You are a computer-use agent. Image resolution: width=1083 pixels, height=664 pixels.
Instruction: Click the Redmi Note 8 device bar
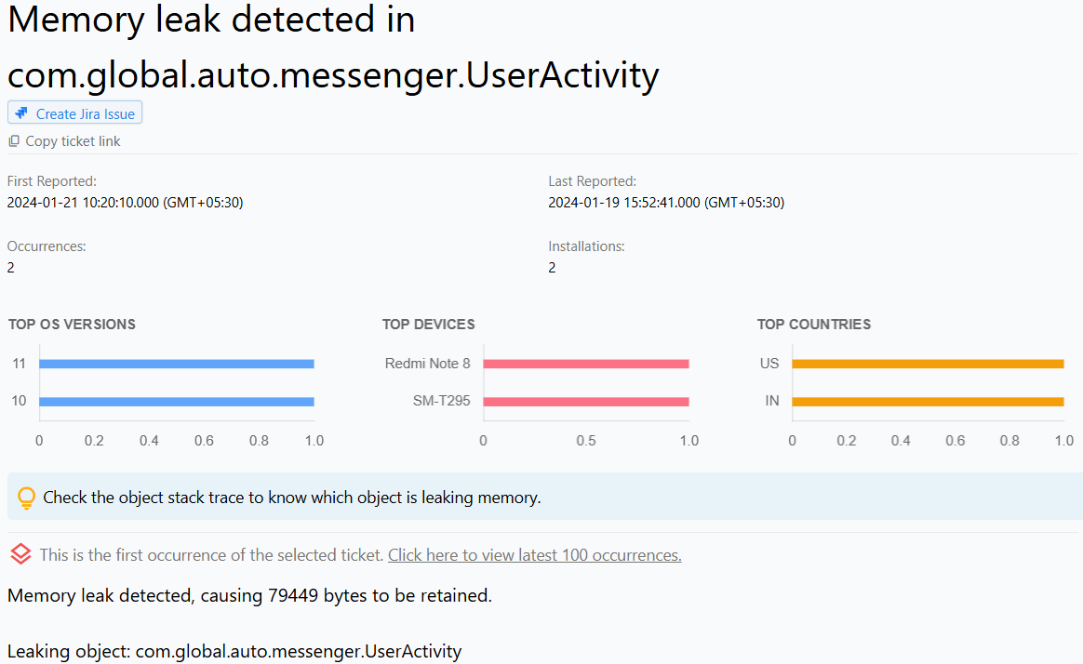pyautogui.click(x=586, y=363)
